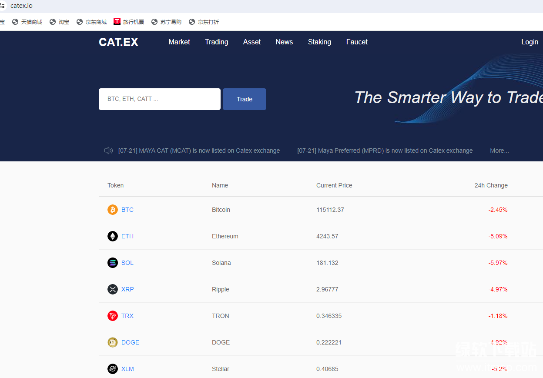This screenshot has width=543, height=378.
Task: Go to the Staking page
Action: [x=319, y=42]
